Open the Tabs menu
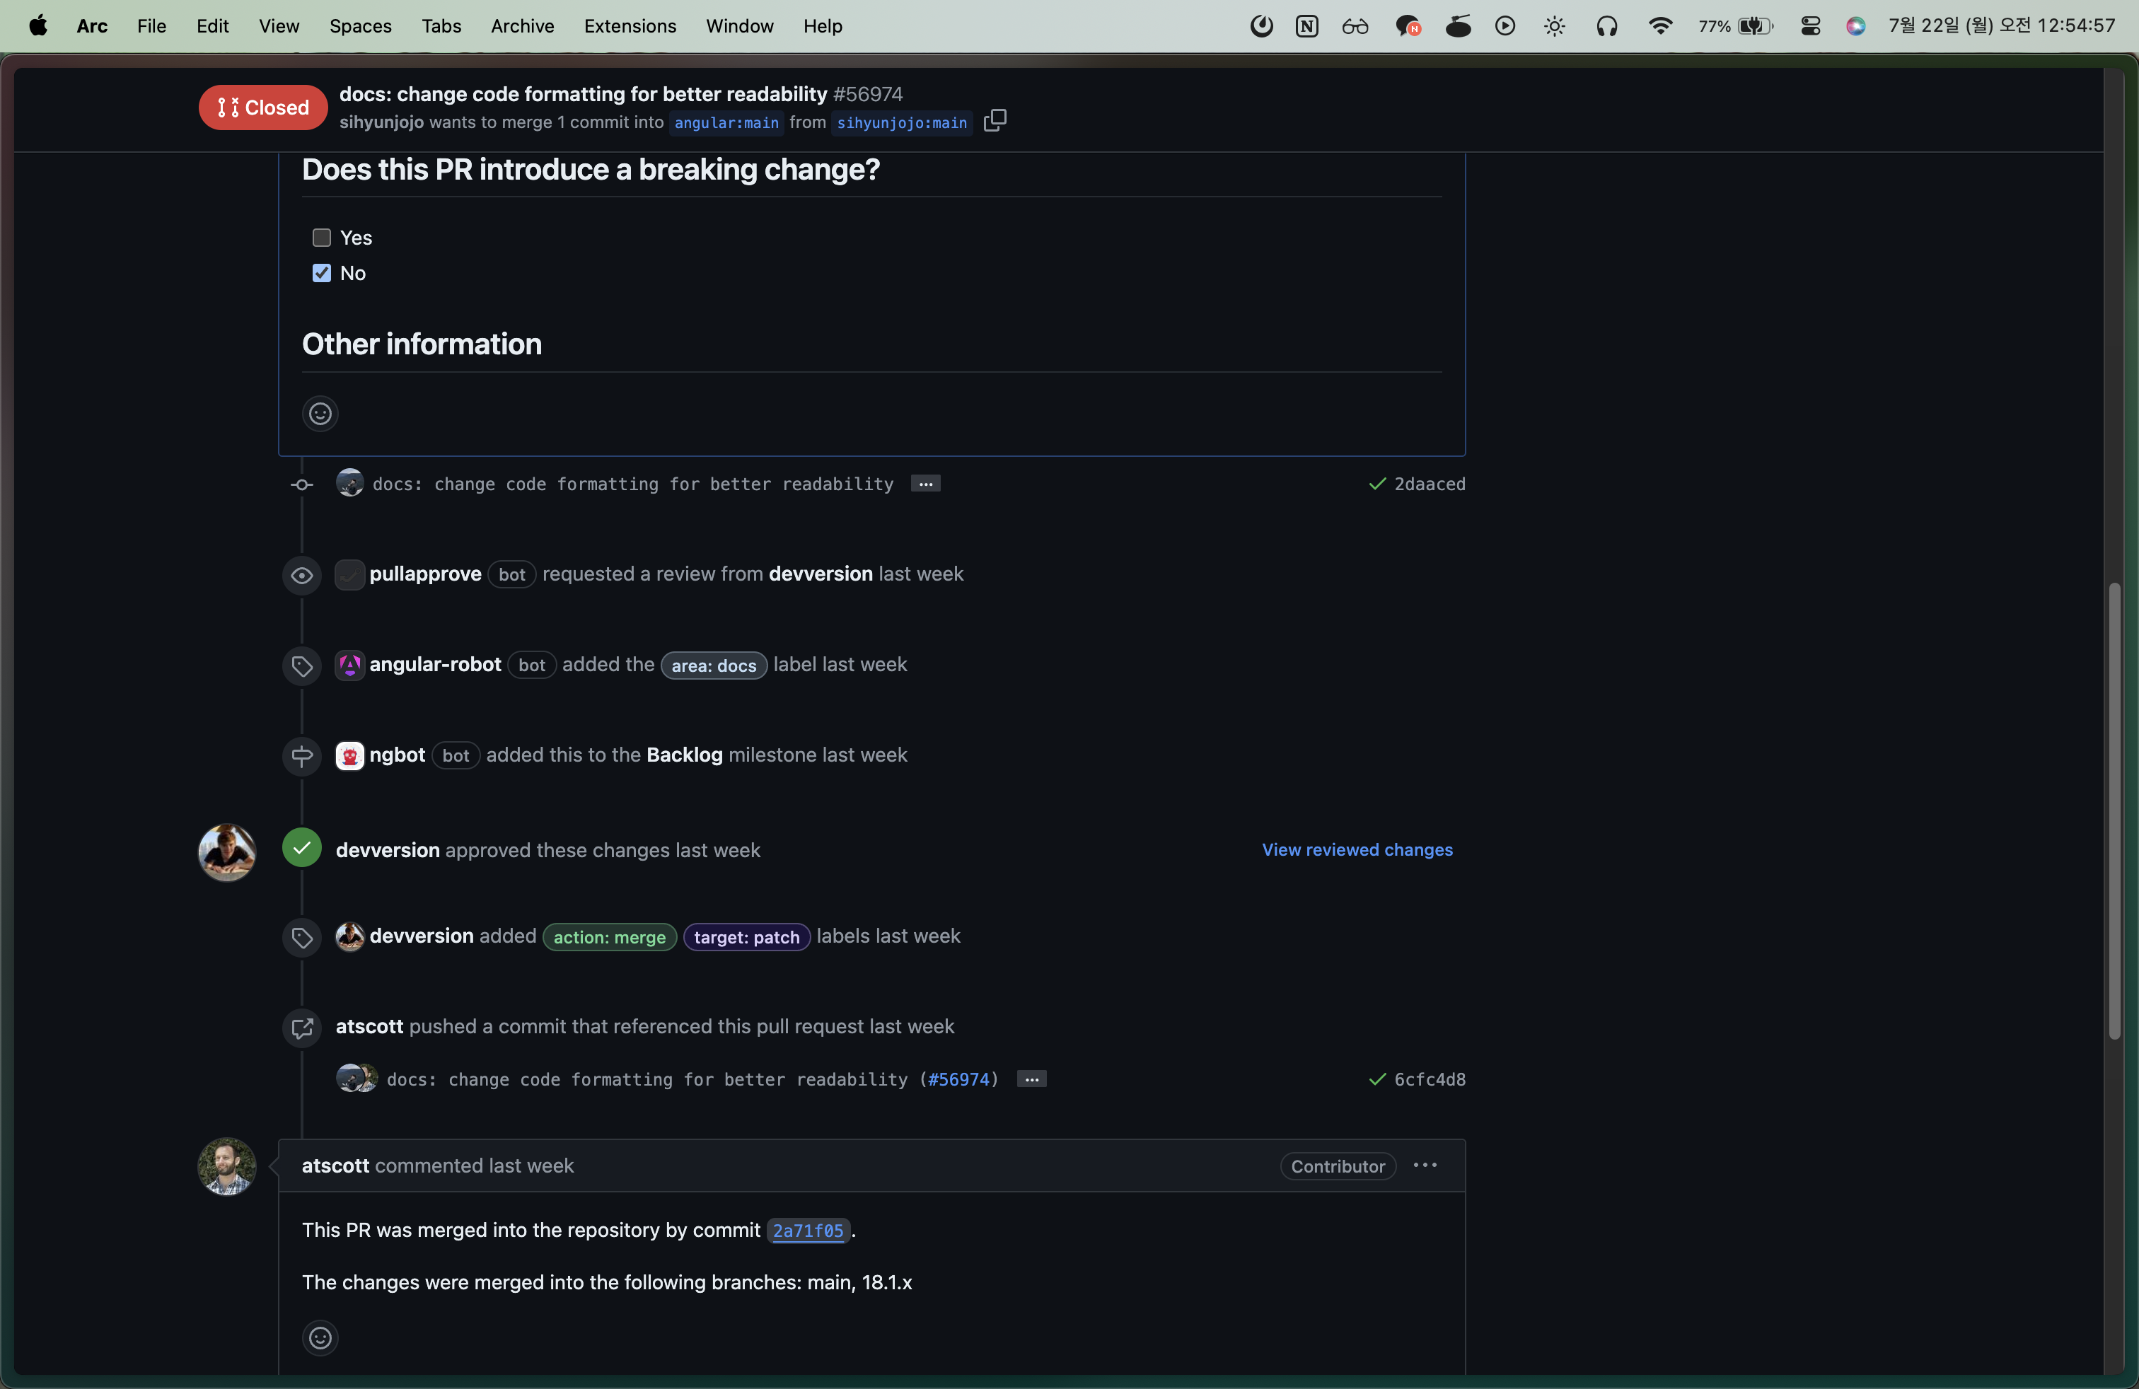 441,26
